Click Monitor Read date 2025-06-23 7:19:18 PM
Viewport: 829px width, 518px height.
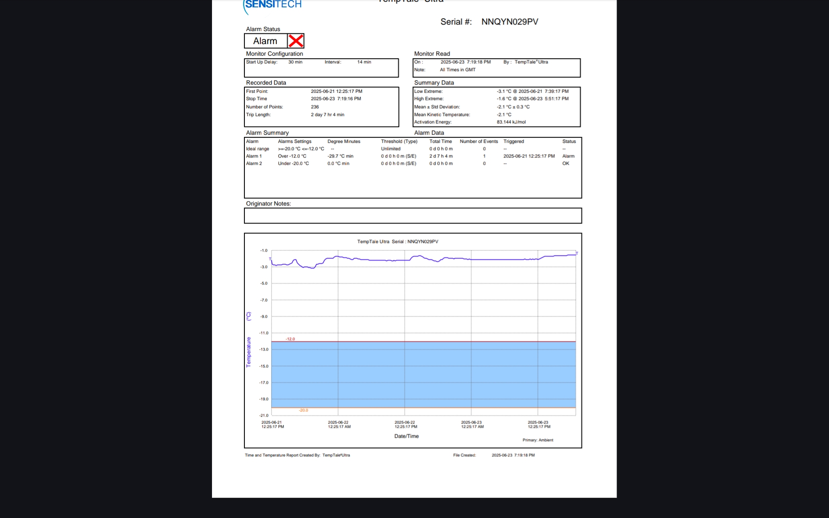click(x=465, y=62)
